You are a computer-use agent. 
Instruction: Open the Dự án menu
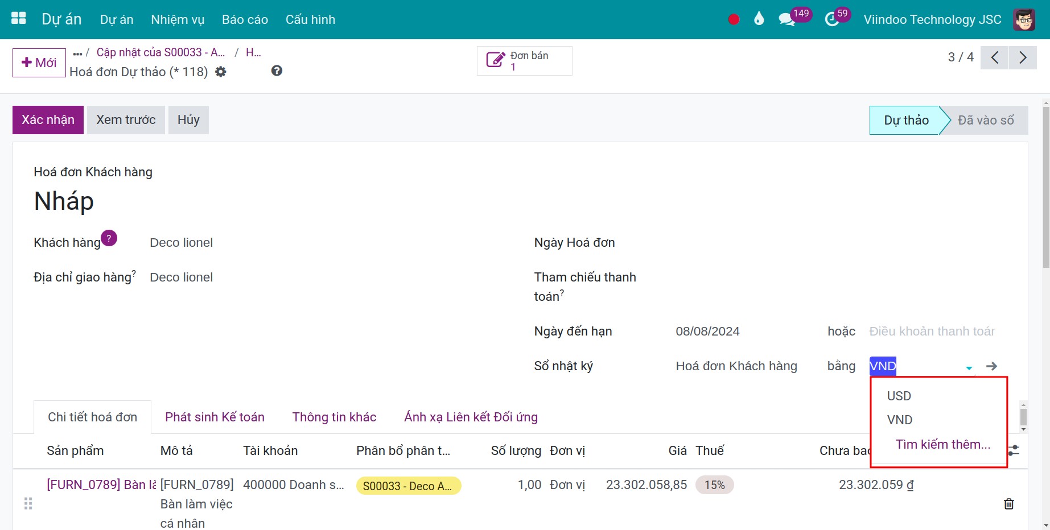(x=117, y=19)
